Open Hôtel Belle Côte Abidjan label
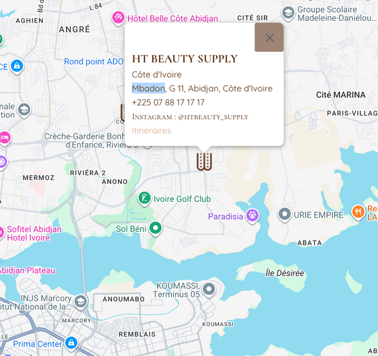 [173, 18]
